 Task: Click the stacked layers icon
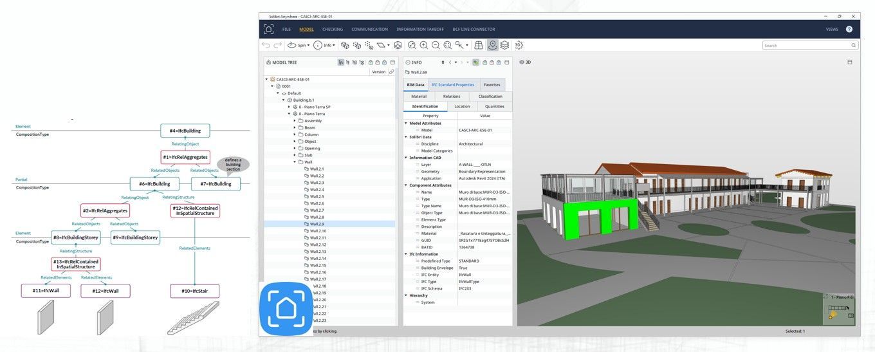pyautogui.click(x=504, y=45)
